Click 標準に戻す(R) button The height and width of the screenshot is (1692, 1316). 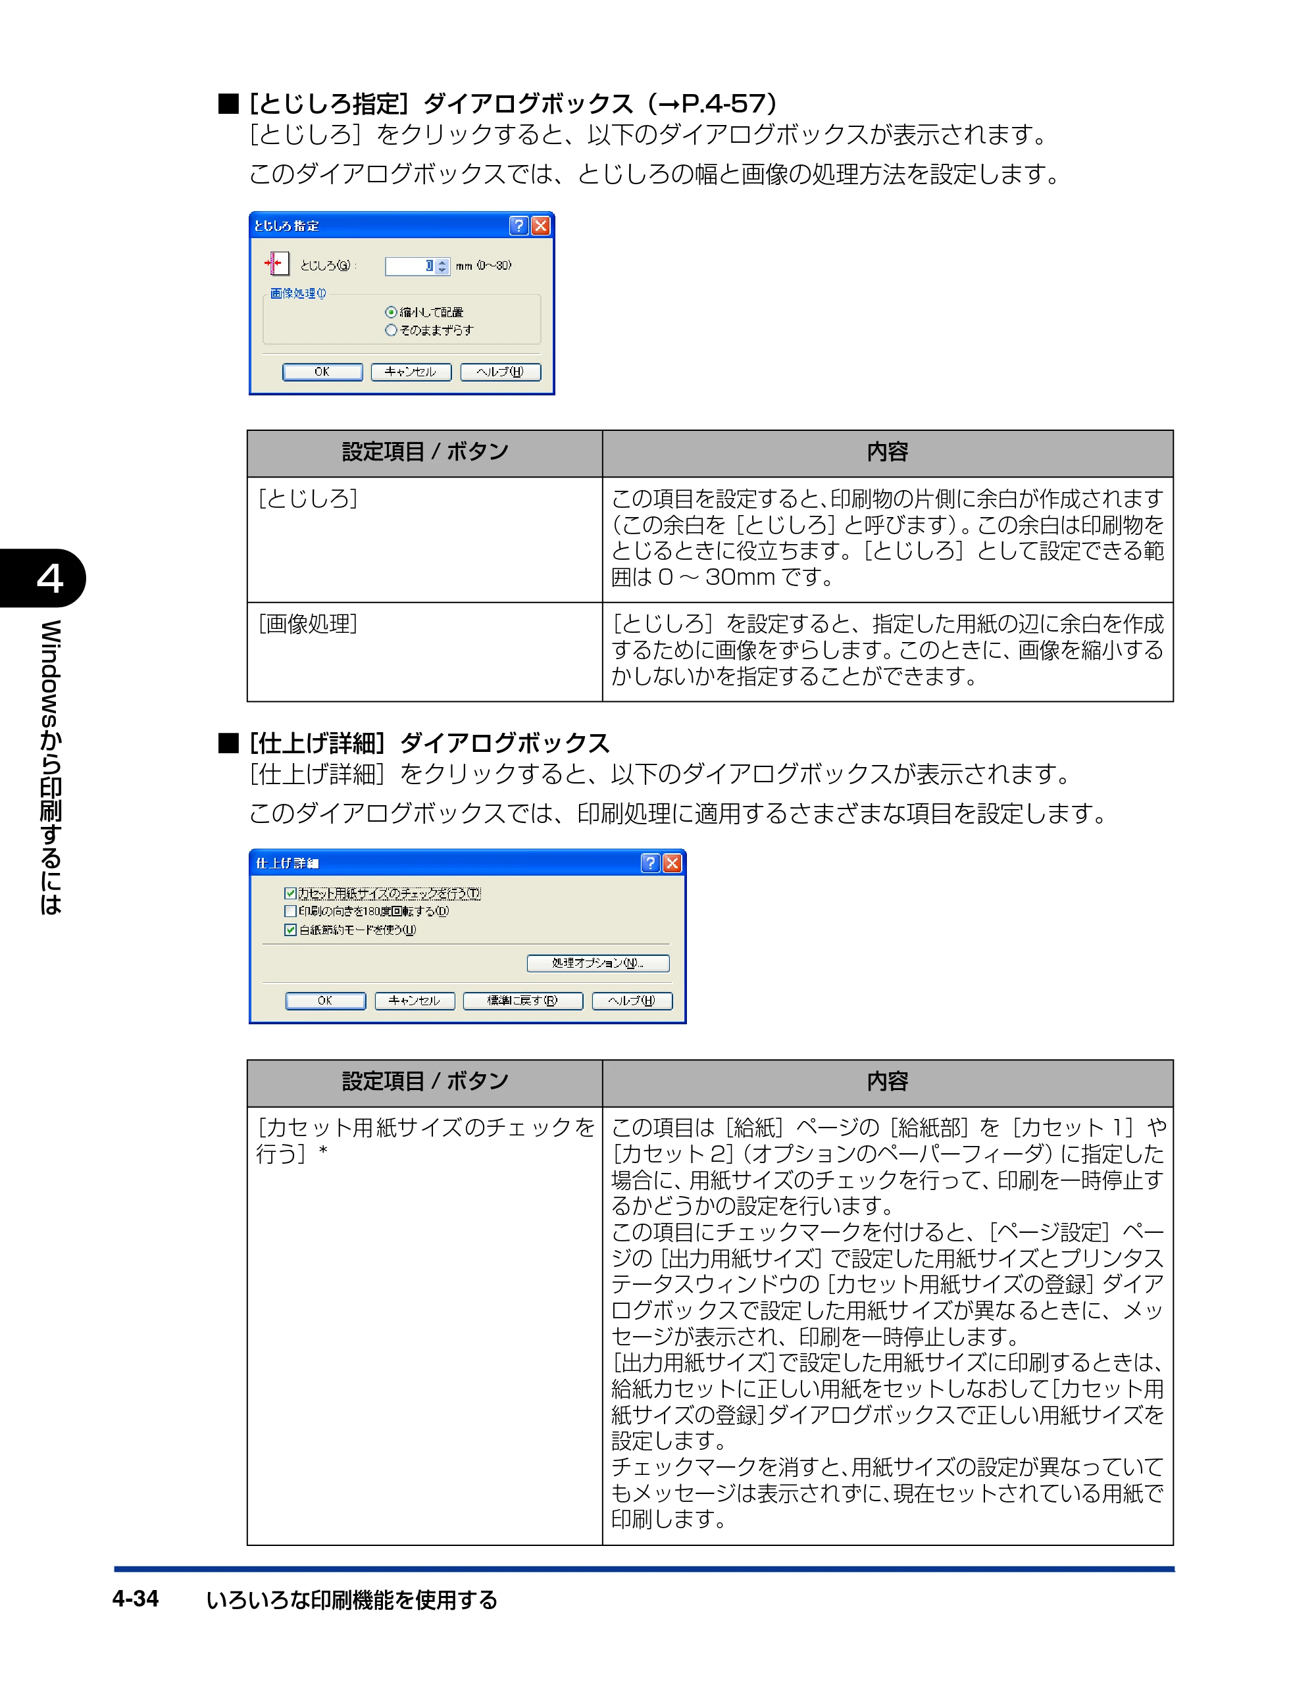[x=522, y=1001]
